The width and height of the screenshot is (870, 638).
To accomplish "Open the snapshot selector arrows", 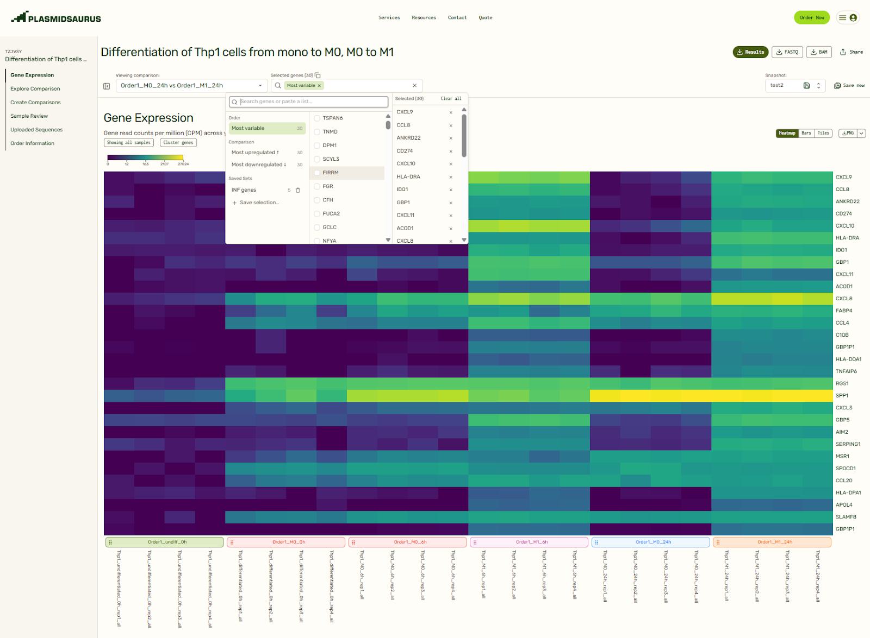I will (818, 86).
